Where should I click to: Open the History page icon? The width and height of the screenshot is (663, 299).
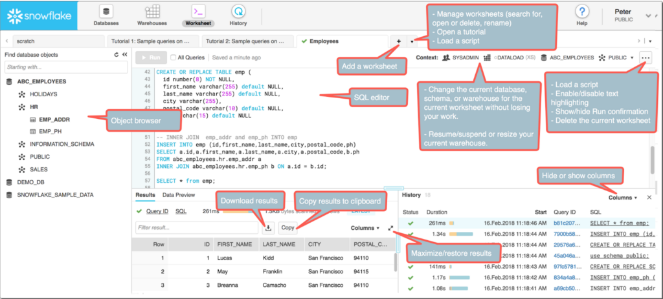pos(238,12)
